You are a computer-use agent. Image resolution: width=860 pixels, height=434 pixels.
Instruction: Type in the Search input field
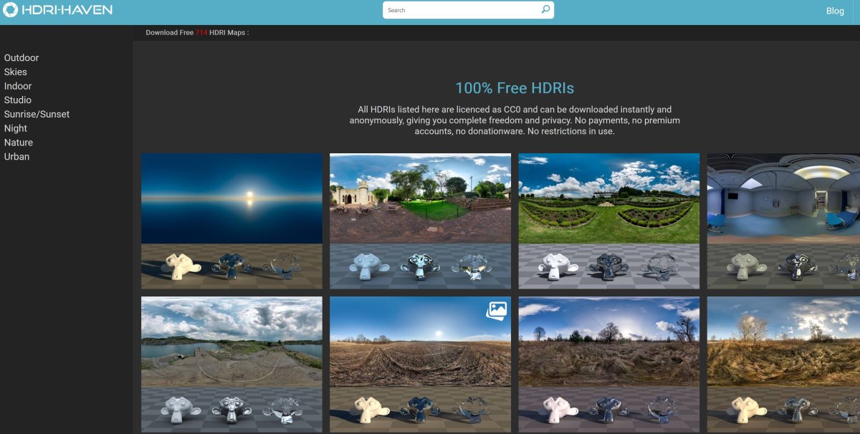(462, 10)
